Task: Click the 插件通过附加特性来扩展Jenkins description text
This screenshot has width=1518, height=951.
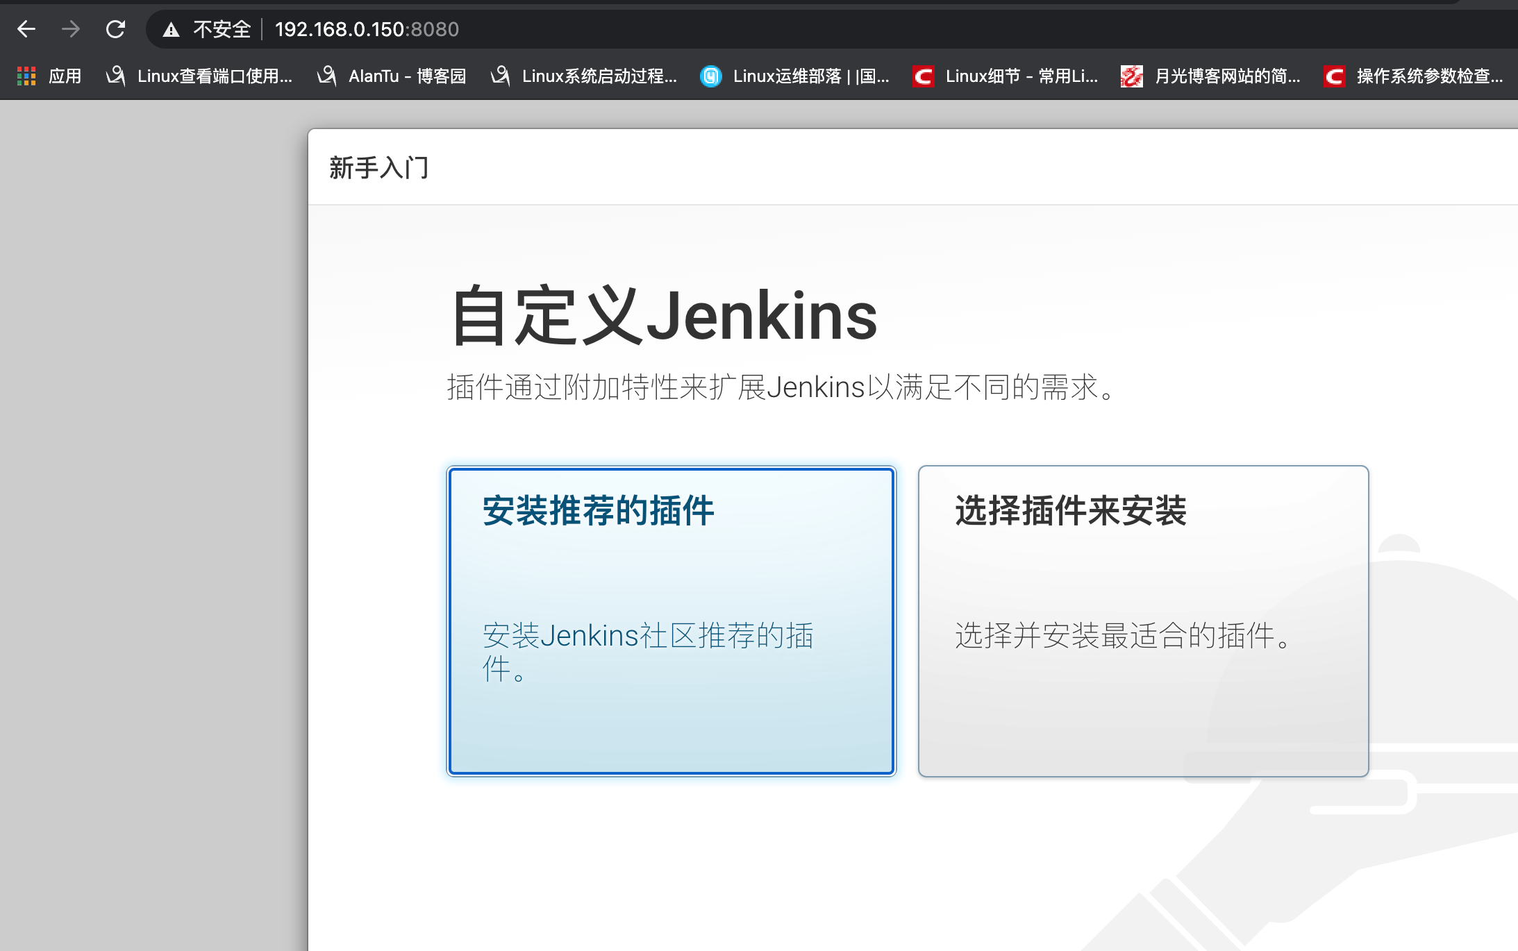Action: (x=781, y=387)
